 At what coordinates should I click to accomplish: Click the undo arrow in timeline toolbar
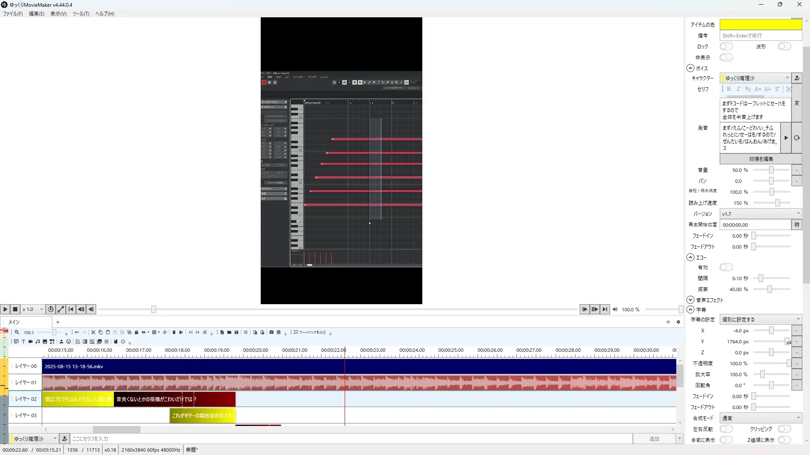click(x=77, y=332)
